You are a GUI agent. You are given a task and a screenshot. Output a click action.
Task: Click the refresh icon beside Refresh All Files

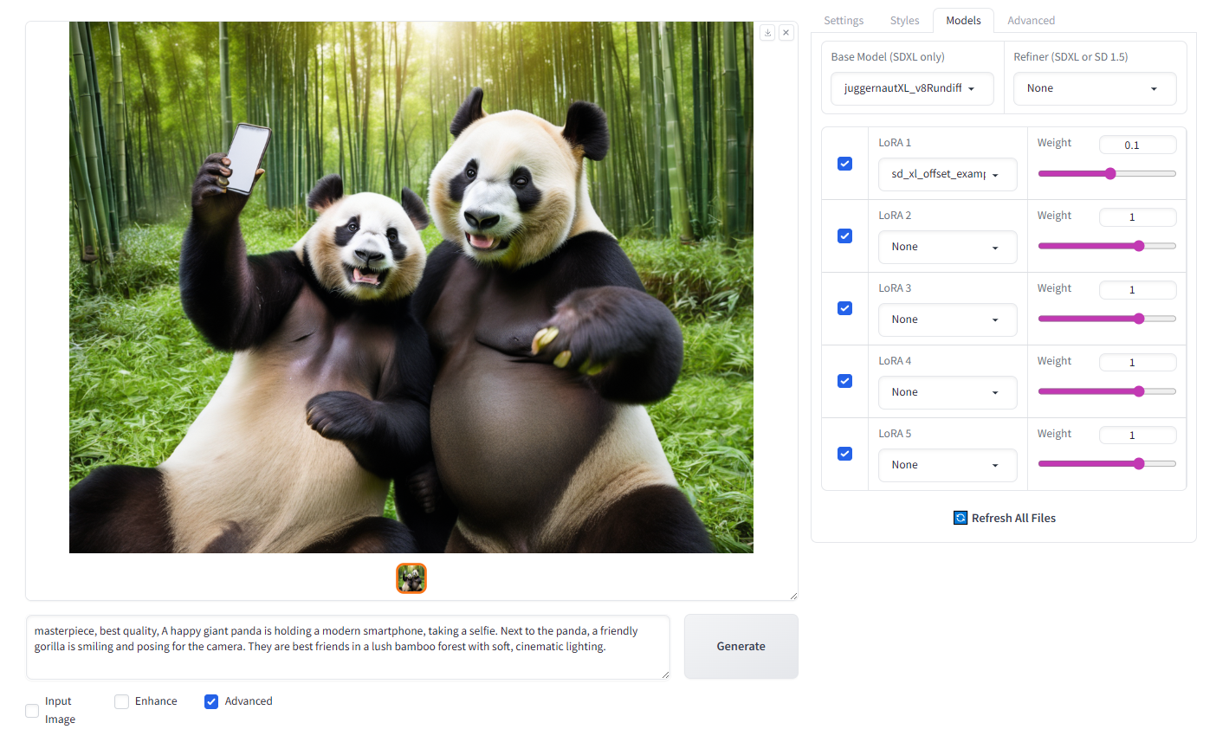[961, 518]
